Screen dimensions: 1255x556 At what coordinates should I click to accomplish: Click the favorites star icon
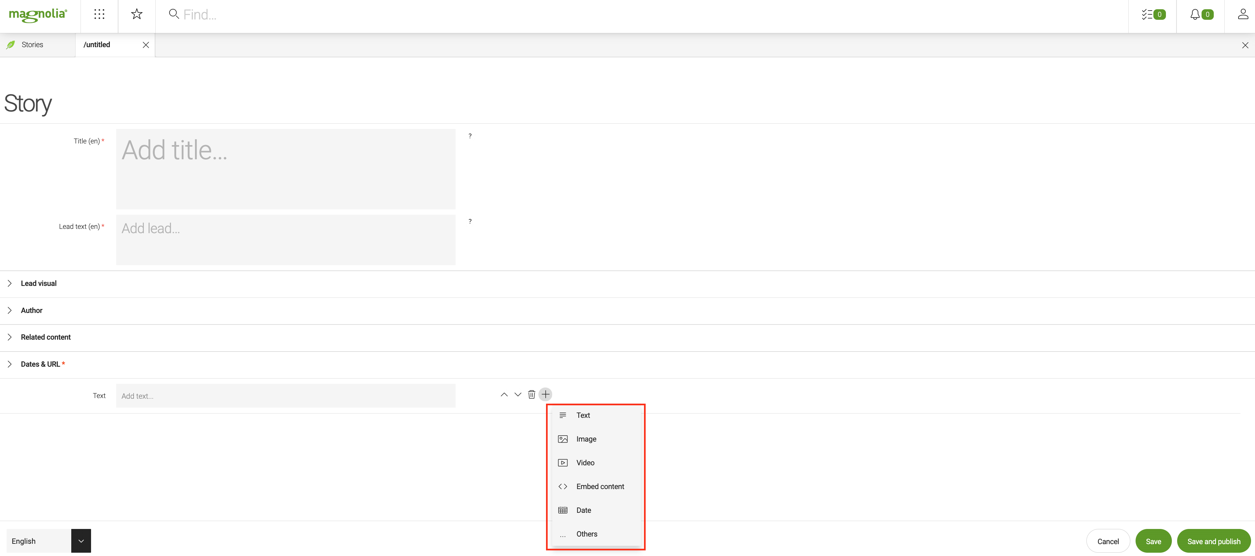click(137, 14)
